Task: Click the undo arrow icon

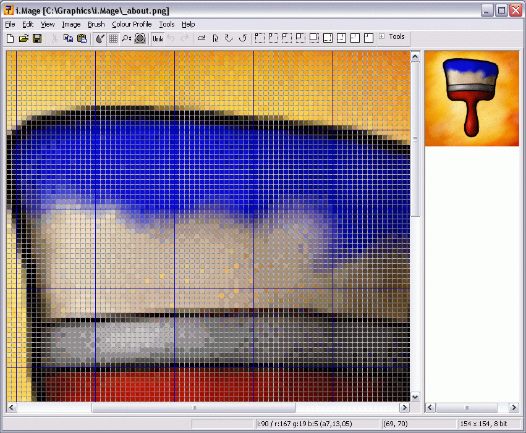Action: coord(171,38)
